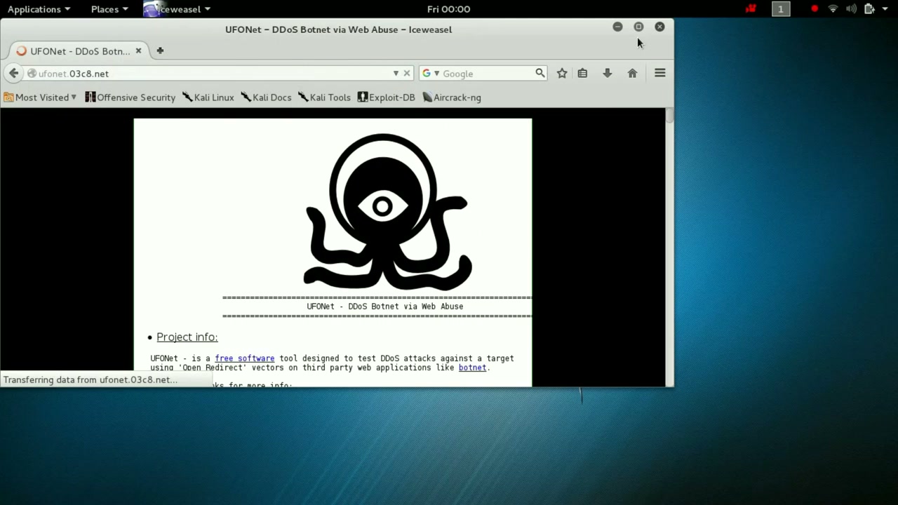This screenshot has height=505, width=898.
Task: Click the red tray icon in top panel
Action: pos(751,9)
